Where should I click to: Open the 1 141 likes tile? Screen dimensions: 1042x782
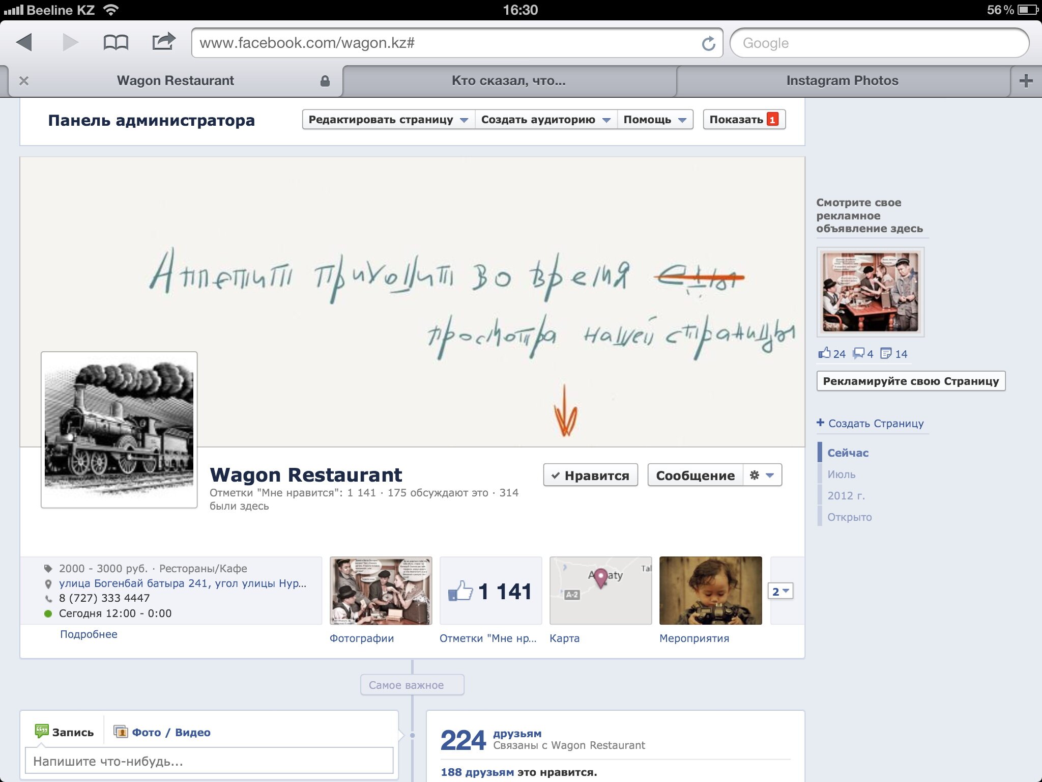[490, 591]
